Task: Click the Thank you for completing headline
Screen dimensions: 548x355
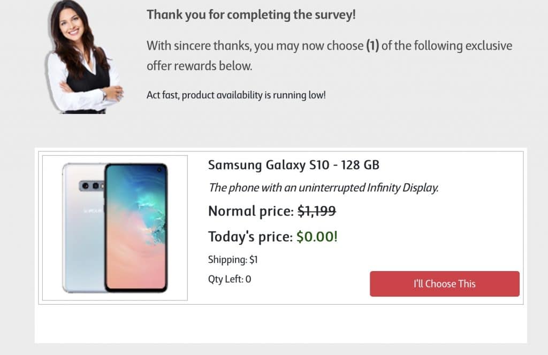Action: (x=252, y=15)
